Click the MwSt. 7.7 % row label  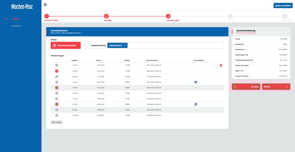[240, 71]
